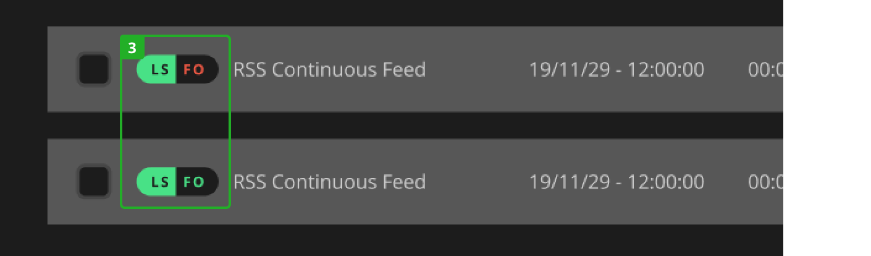The image size is (871, 256).
Task: Open the second RSS Continuous Feed title
Action: 329,182
